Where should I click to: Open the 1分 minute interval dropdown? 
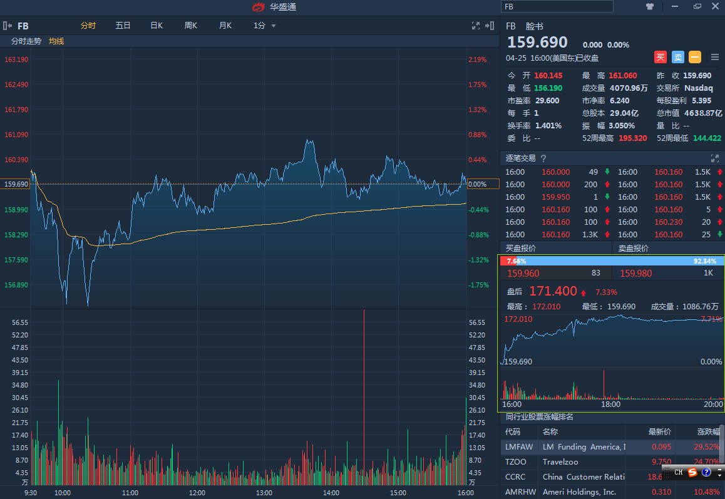click(264, 26)
